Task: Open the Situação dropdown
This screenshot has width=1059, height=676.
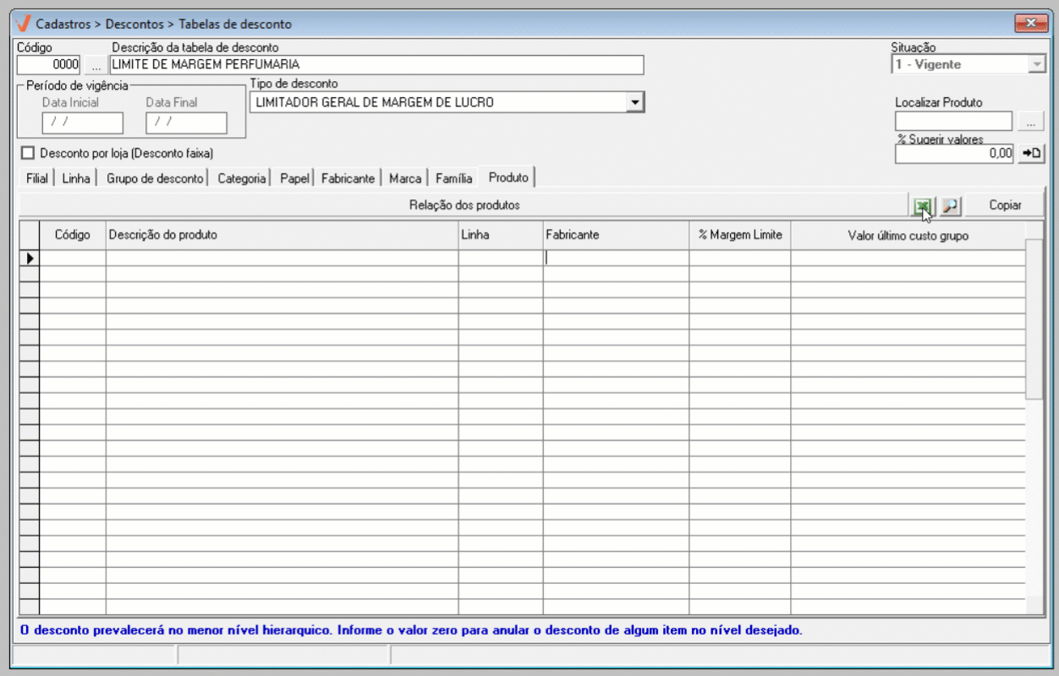Action: tap(1037, 64)
